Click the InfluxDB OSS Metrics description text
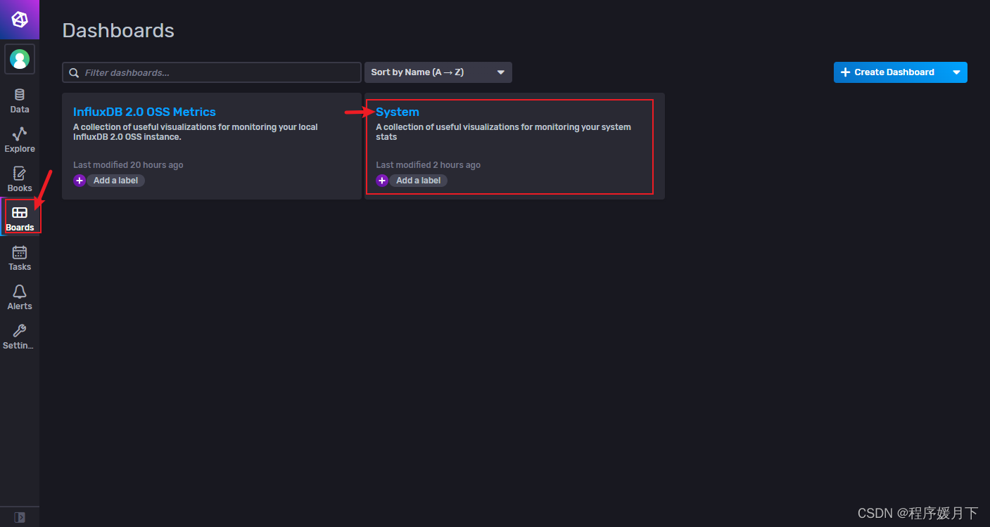Image resolution: width=990 pixels, height=527 pixels. (196, 132)
